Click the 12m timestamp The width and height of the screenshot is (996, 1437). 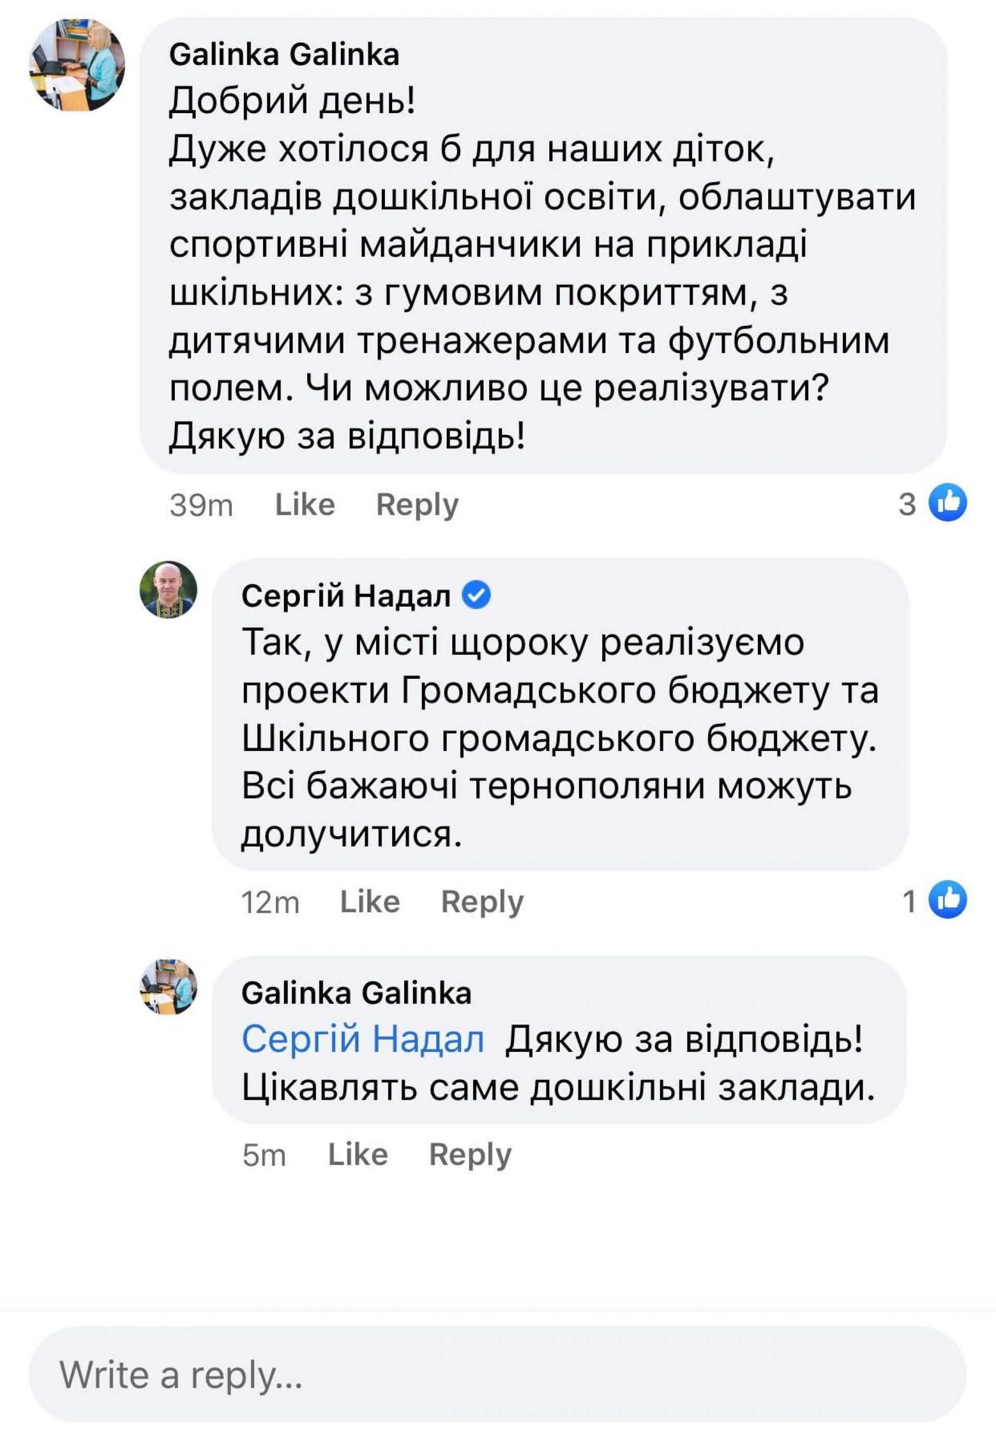pyautogui.click(x=270, y=902)
